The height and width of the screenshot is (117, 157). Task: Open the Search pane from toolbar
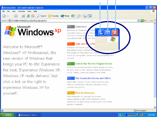coord(41,16)
